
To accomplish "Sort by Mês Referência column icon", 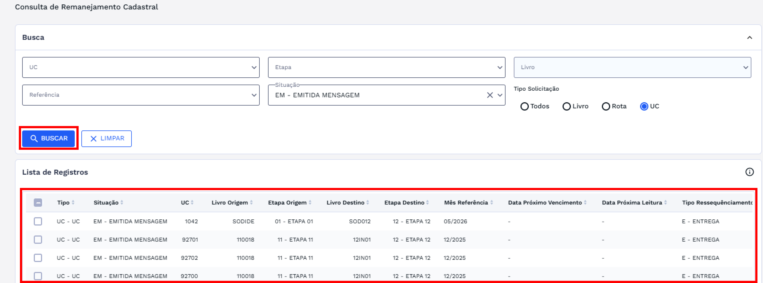I will [492, 203].
